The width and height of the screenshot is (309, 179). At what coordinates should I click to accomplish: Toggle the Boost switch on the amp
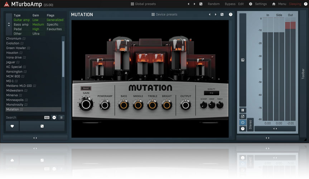coord(86,88)
